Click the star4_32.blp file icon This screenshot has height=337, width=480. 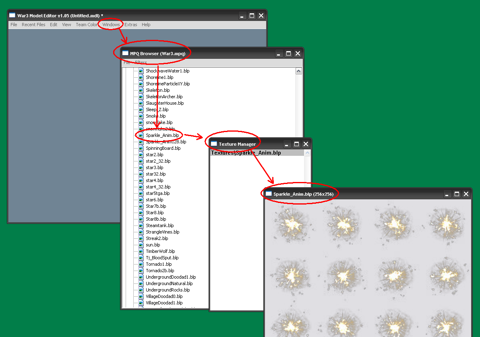[141, 186]
